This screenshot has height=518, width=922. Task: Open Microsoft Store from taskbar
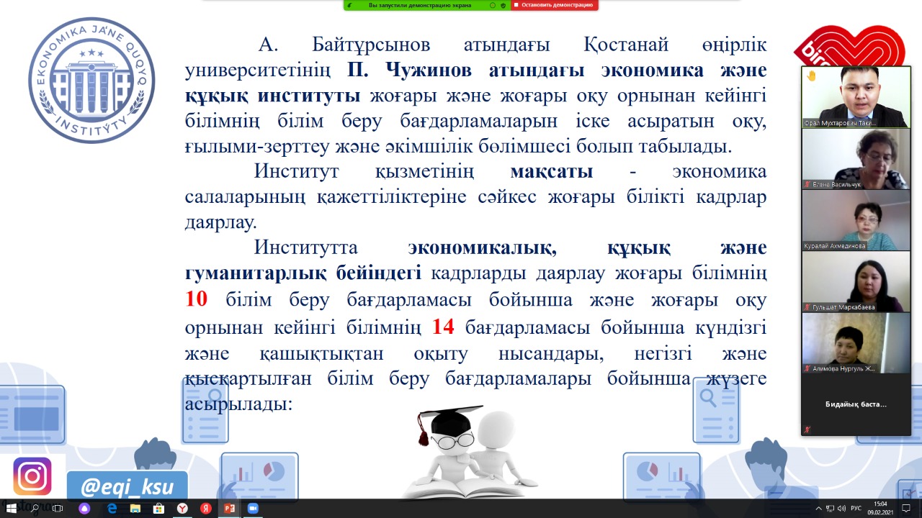[x=158, y=508]
